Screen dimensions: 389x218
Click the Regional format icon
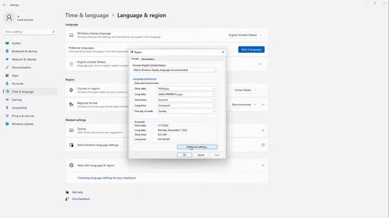click(71, 105)
